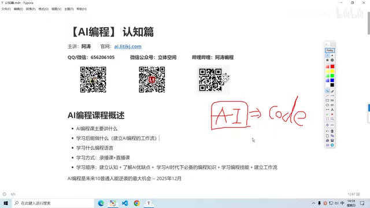Image resolution: width=370 pixels, height=208 pixels.
Task: Select the arrow drawing tool
Action: [x=332, y=96]
